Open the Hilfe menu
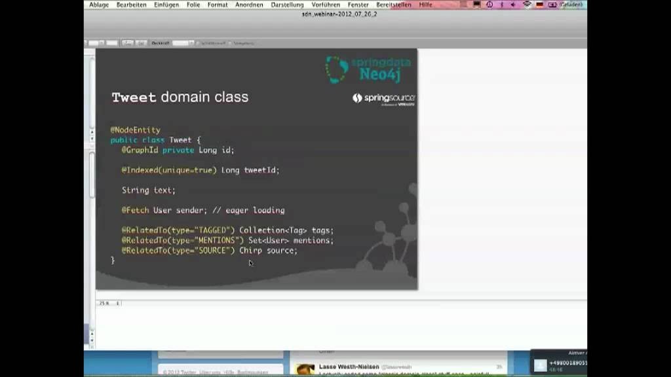This screenshot has height=377, width=671. click(x=425, y=5)
